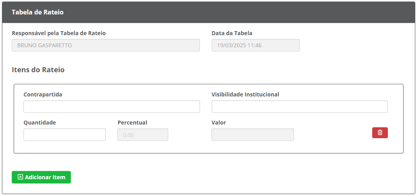Click the Quantidade label
418x196 pixels.
coord(40,123)
